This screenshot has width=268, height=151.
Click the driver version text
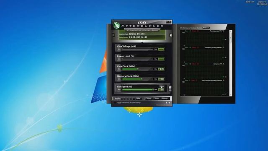pyautogui.click(x=138, y=37)
